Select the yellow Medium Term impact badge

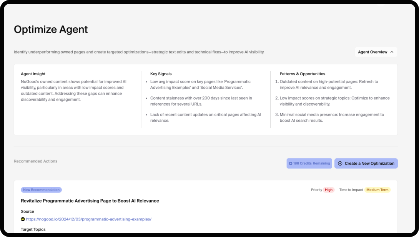tap(377, 190)
